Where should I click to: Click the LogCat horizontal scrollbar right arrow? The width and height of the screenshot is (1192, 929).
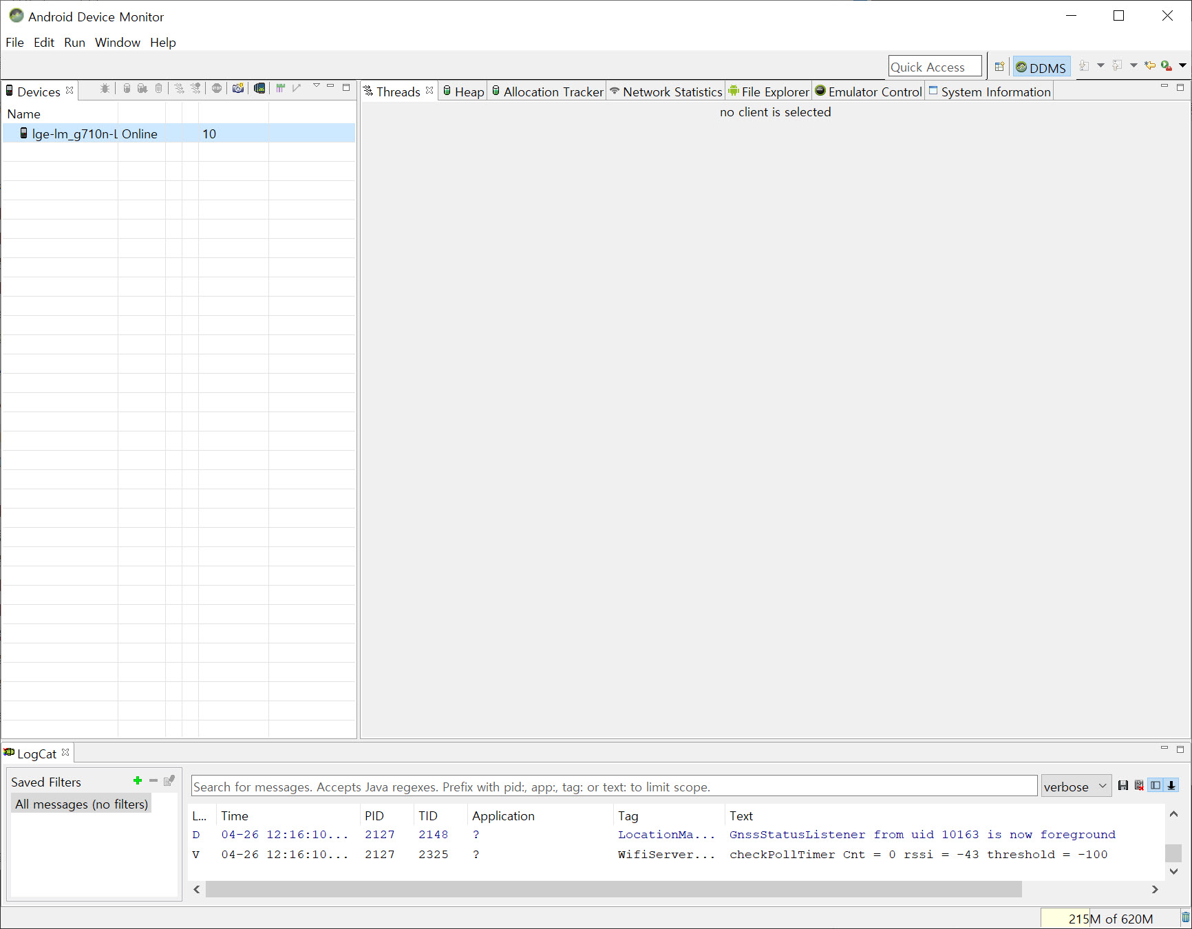(x=1155, y=889)
